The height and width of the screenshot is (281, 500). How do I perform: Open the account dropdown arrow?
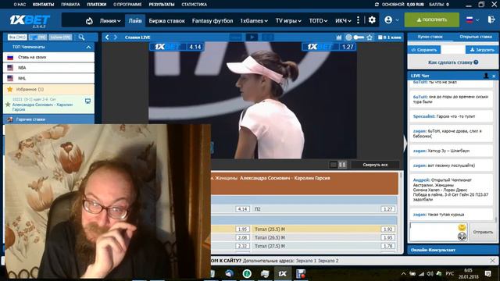(398, 20)
